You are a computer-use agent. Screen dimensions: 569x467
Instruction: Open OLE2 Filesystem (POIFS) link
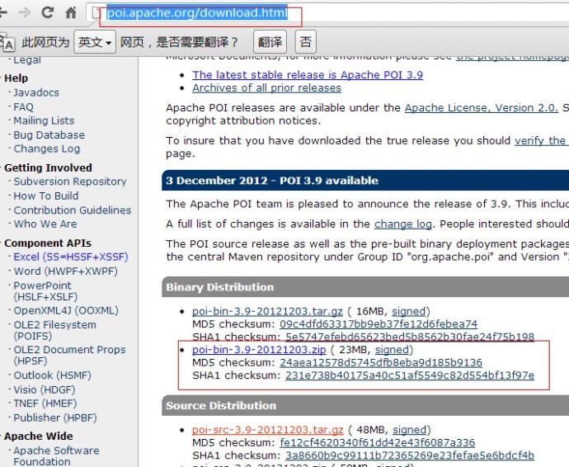point(54,331)
